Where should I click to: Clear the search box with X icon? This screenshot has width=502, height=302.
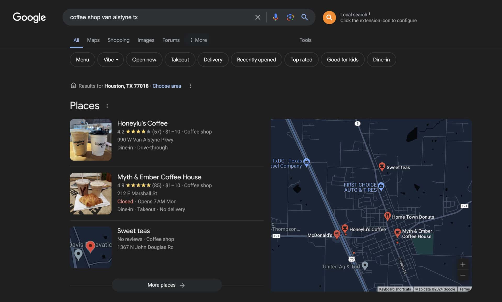(x=258, y=17)
